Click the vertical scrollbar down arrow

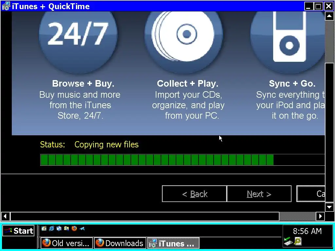pos(329,207)
